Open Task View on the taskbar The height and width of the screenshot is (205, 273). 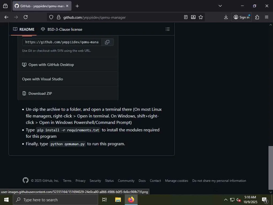coord(105,200)
